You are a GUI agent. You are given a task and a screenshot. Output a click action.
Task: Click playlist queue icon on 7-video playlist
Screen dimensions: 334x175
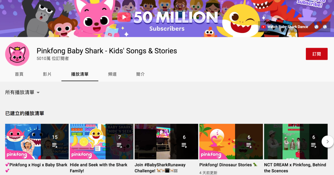[x=119, y=145]
